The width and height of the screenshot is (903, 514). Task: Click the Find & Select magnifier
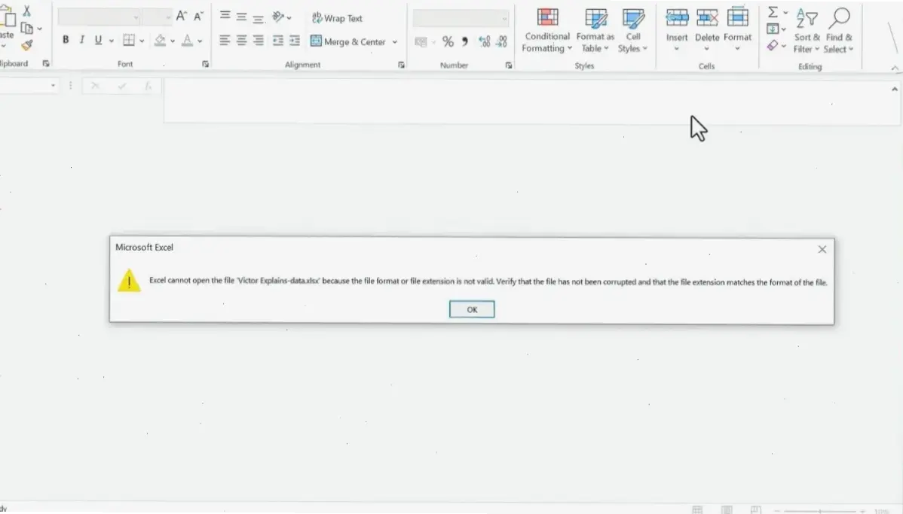click(839, 17)
